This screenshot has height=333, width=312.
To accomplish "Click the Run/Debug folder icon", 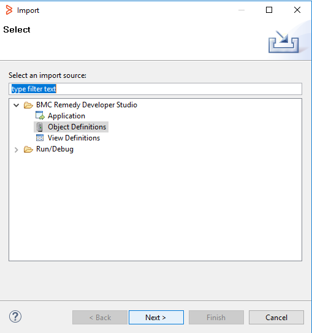I will coord(28,149).
